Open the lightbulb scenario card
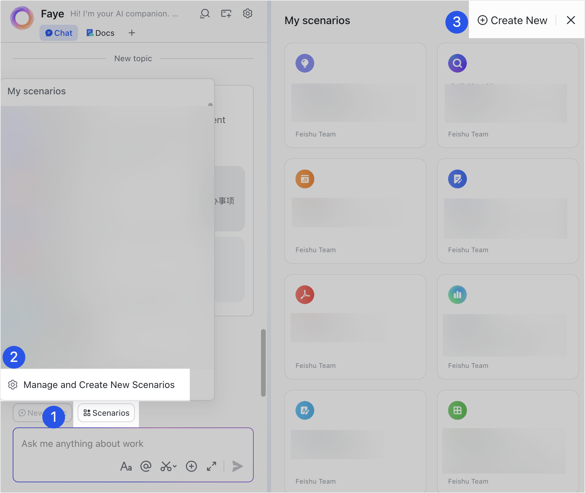This screenshot has width=585, height=493. tap(355, 95)
